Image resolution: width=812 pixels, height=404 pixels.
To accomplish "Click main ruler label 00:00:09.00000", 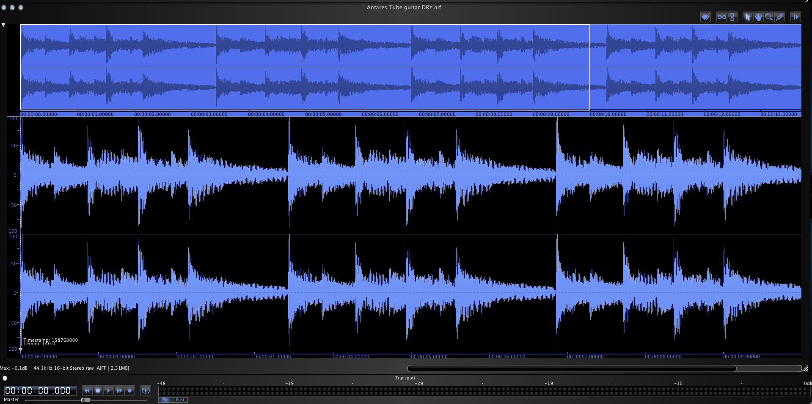I will click(x=741, y=357).
